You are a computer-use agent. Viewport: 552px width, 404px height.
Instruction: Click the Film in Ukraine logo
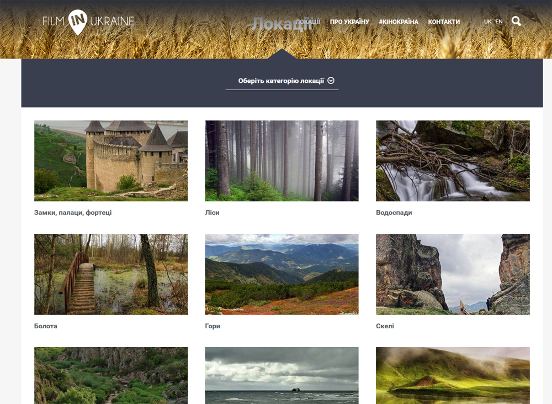[88, 22]
